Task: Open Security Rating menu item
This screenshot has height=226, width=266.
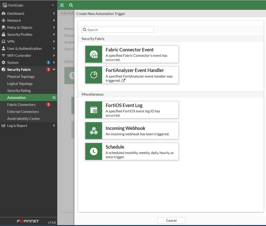Action: [19, 91]
